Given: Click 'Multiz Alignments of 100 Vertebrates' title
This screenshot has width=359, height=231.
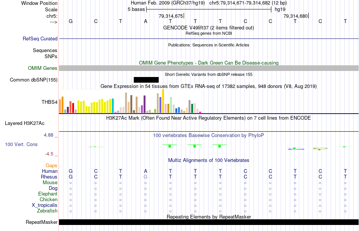Looking at the screenshot, I should (x=209, y=160).
